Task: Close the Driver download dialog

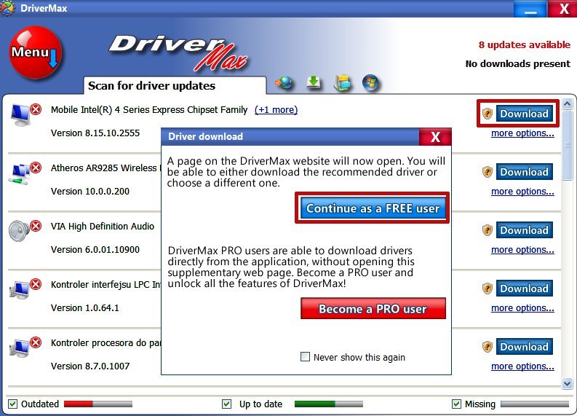Action: click(435, 137)
